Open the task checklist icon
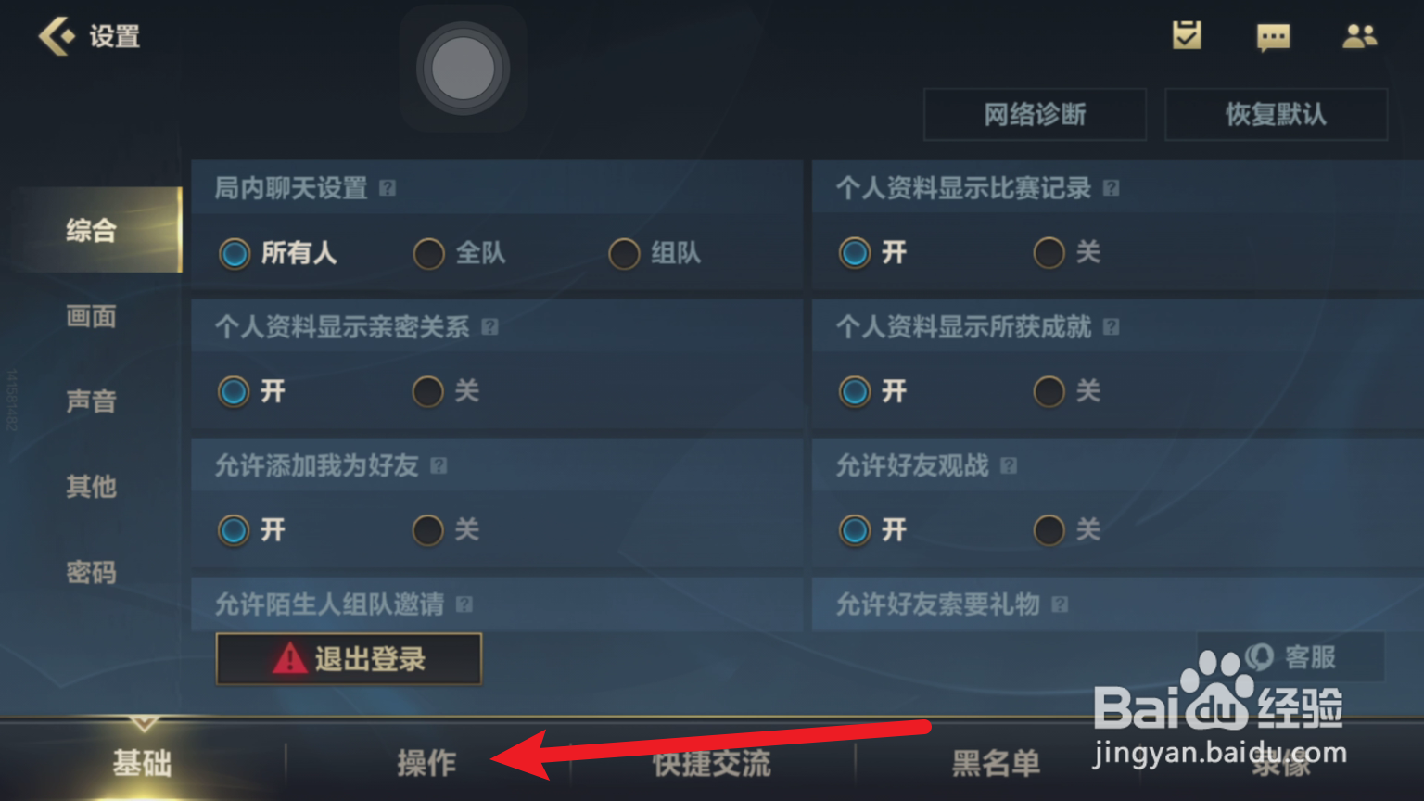 pos(1187,35)
